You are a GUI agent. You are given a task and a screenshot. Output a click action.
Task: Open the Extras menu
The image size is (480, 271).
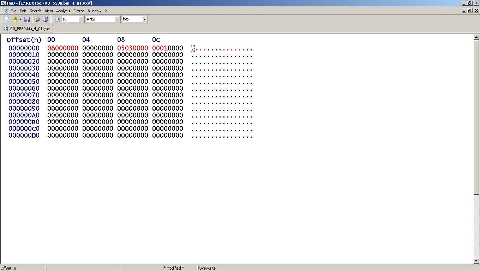click(79, 11)
